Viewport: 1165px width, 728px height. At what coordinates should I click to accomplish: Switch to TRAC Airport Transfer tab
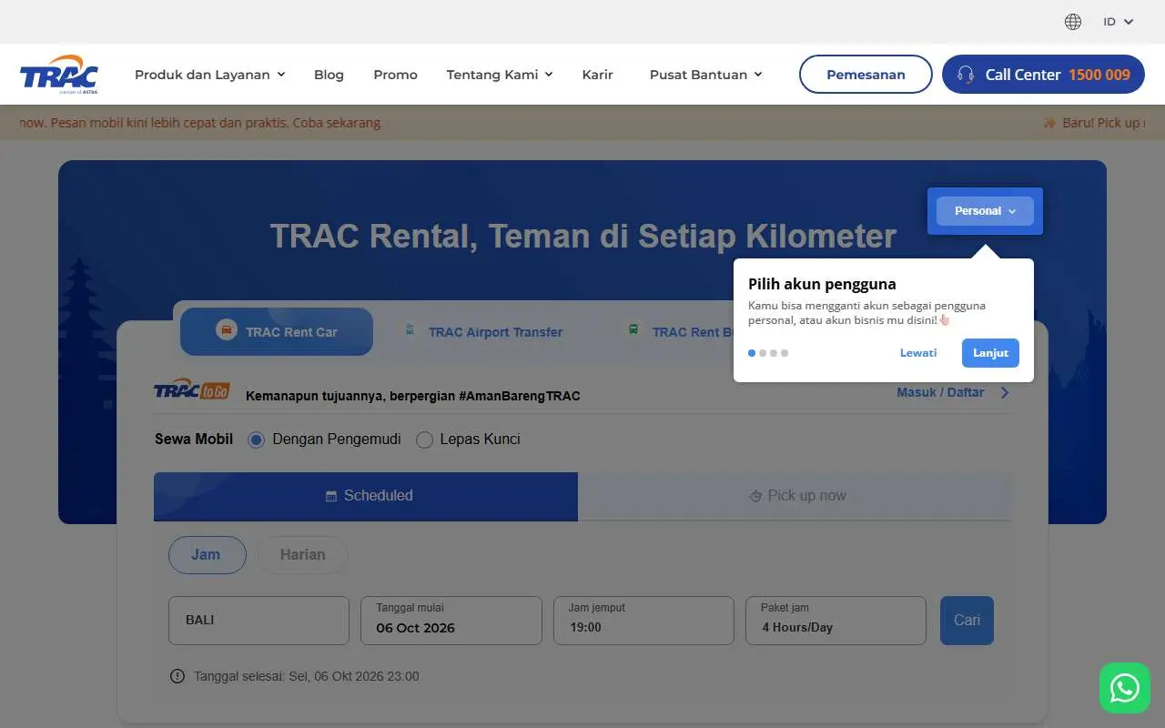pyautogui.click(x=483, y=331)
